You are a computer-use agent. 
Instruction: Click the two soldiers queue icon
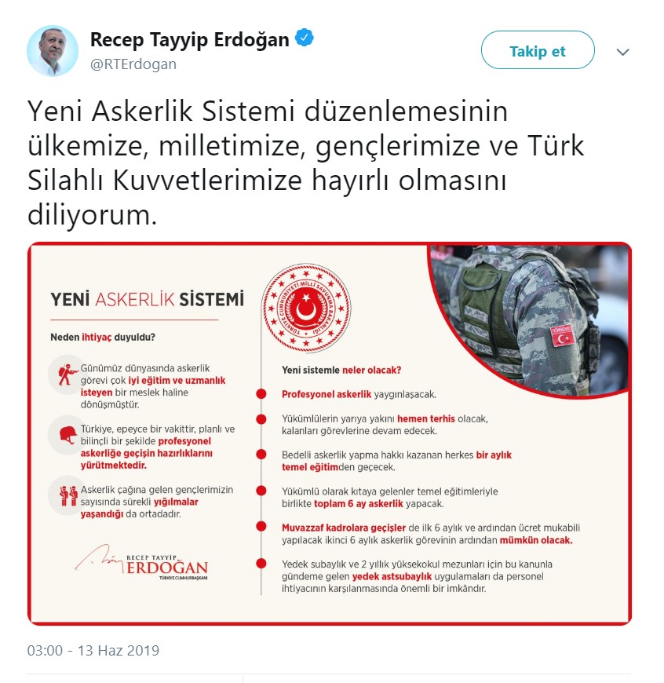coord(68,495)
